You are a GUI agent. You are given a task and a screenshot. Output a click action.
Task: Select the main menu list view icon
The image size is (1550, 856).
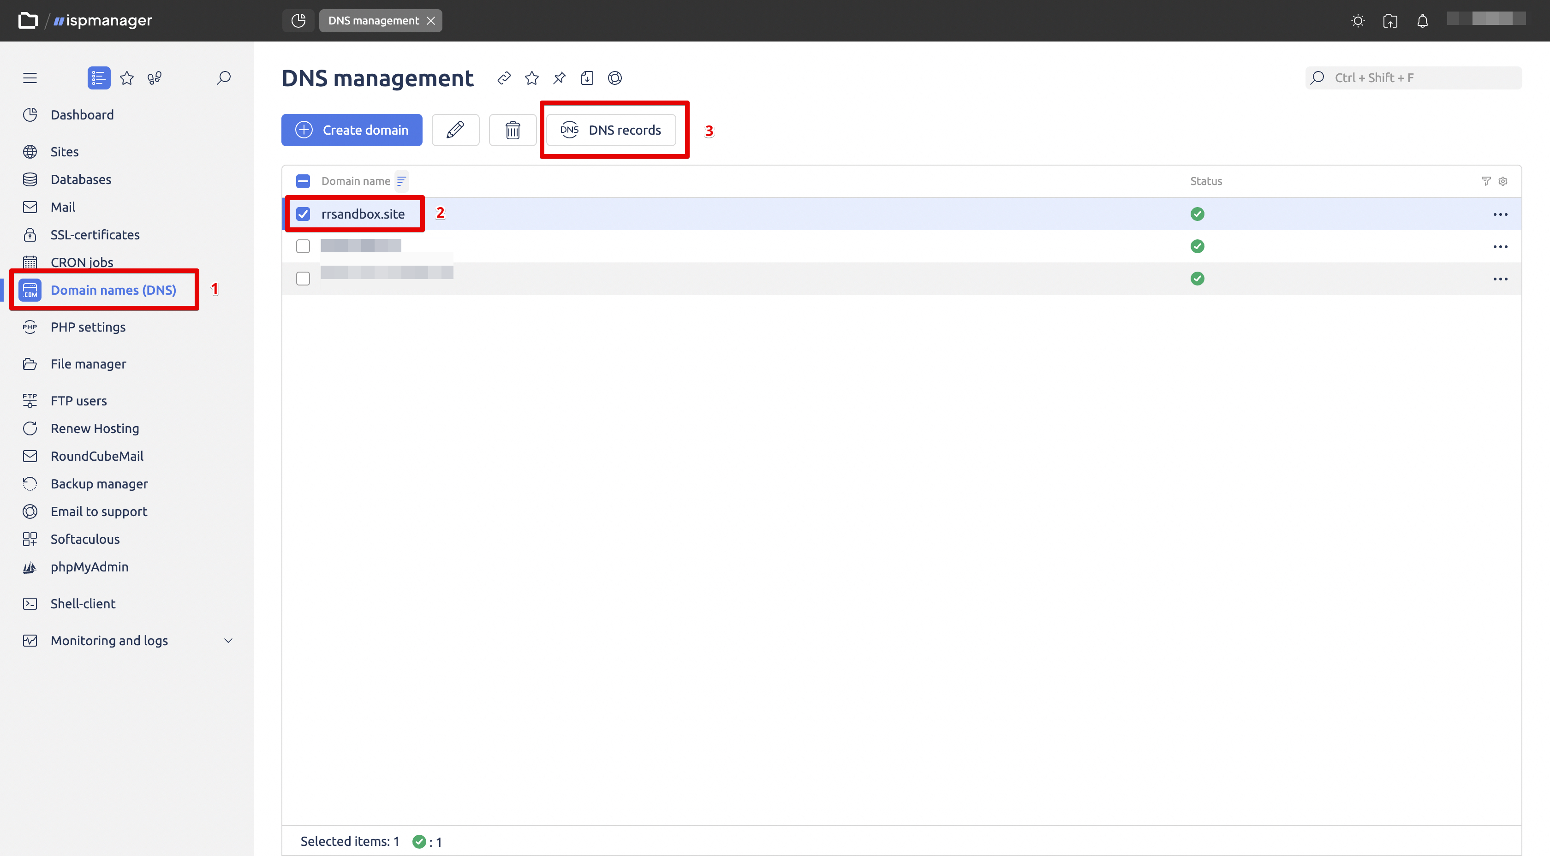coord(99,77)
